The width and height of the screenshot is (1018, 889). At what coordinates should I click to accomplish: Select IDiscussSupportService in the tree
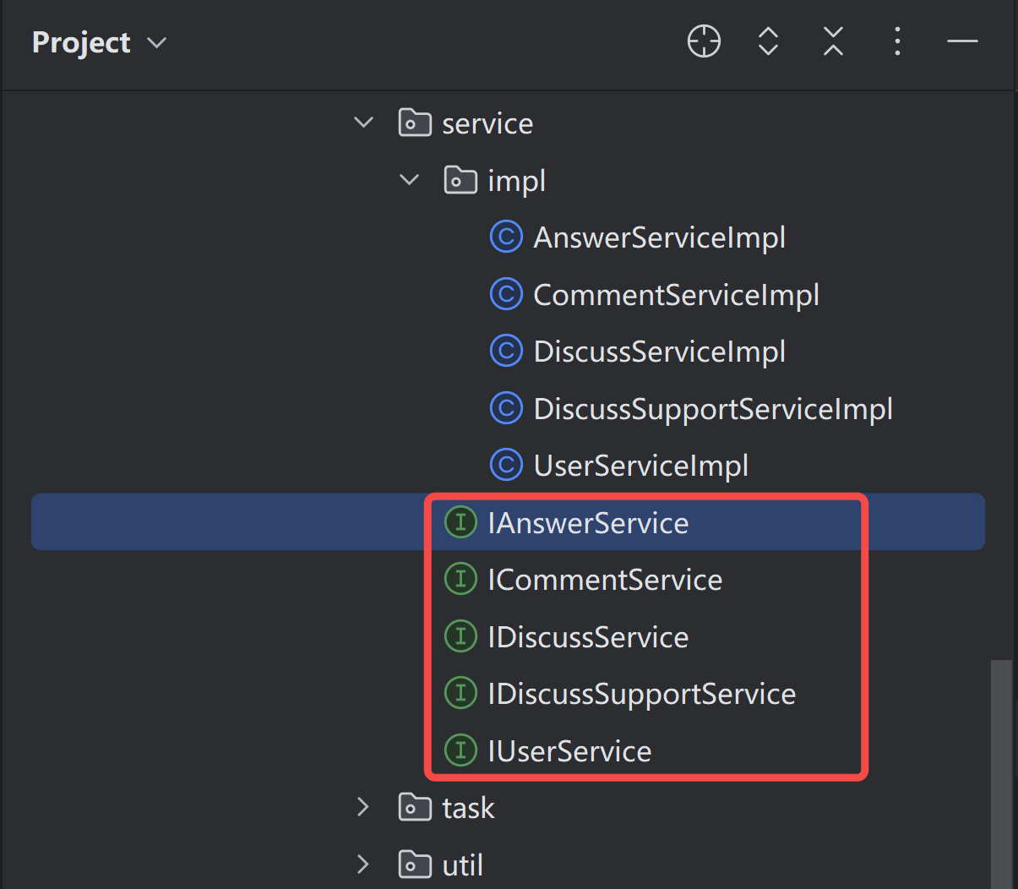pyautogui.click(x=641, y=694)
